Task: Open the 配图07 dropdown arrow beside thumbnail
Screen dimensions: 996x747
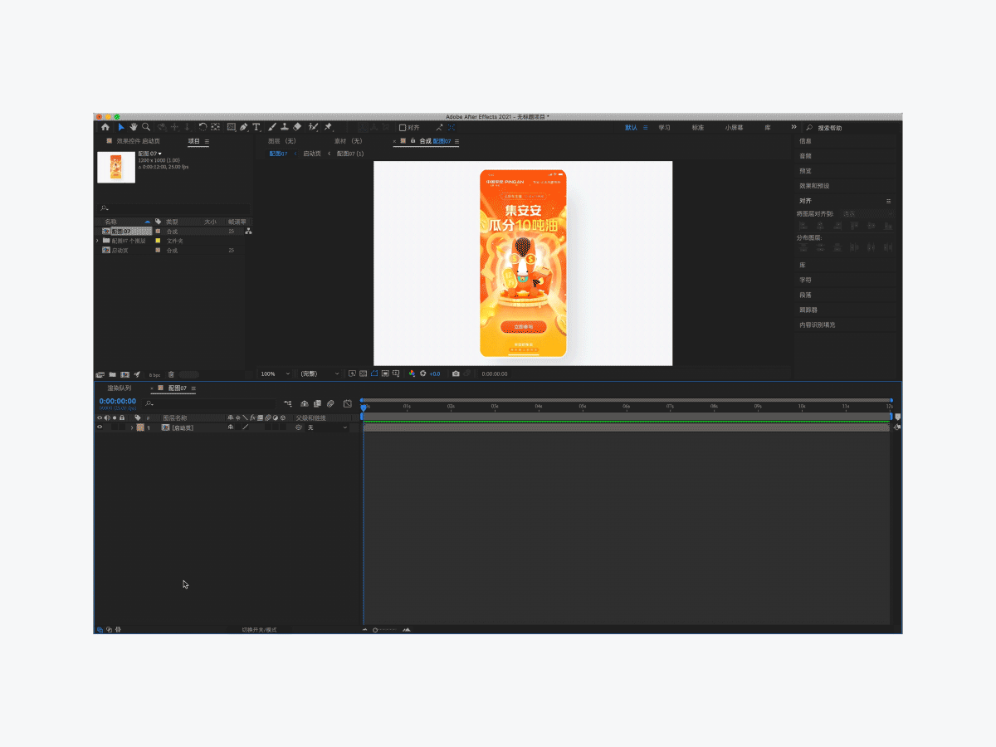Action: click(159, 154)
